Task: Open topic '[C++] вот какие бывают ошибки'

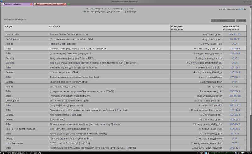Action: click(71, 39)
